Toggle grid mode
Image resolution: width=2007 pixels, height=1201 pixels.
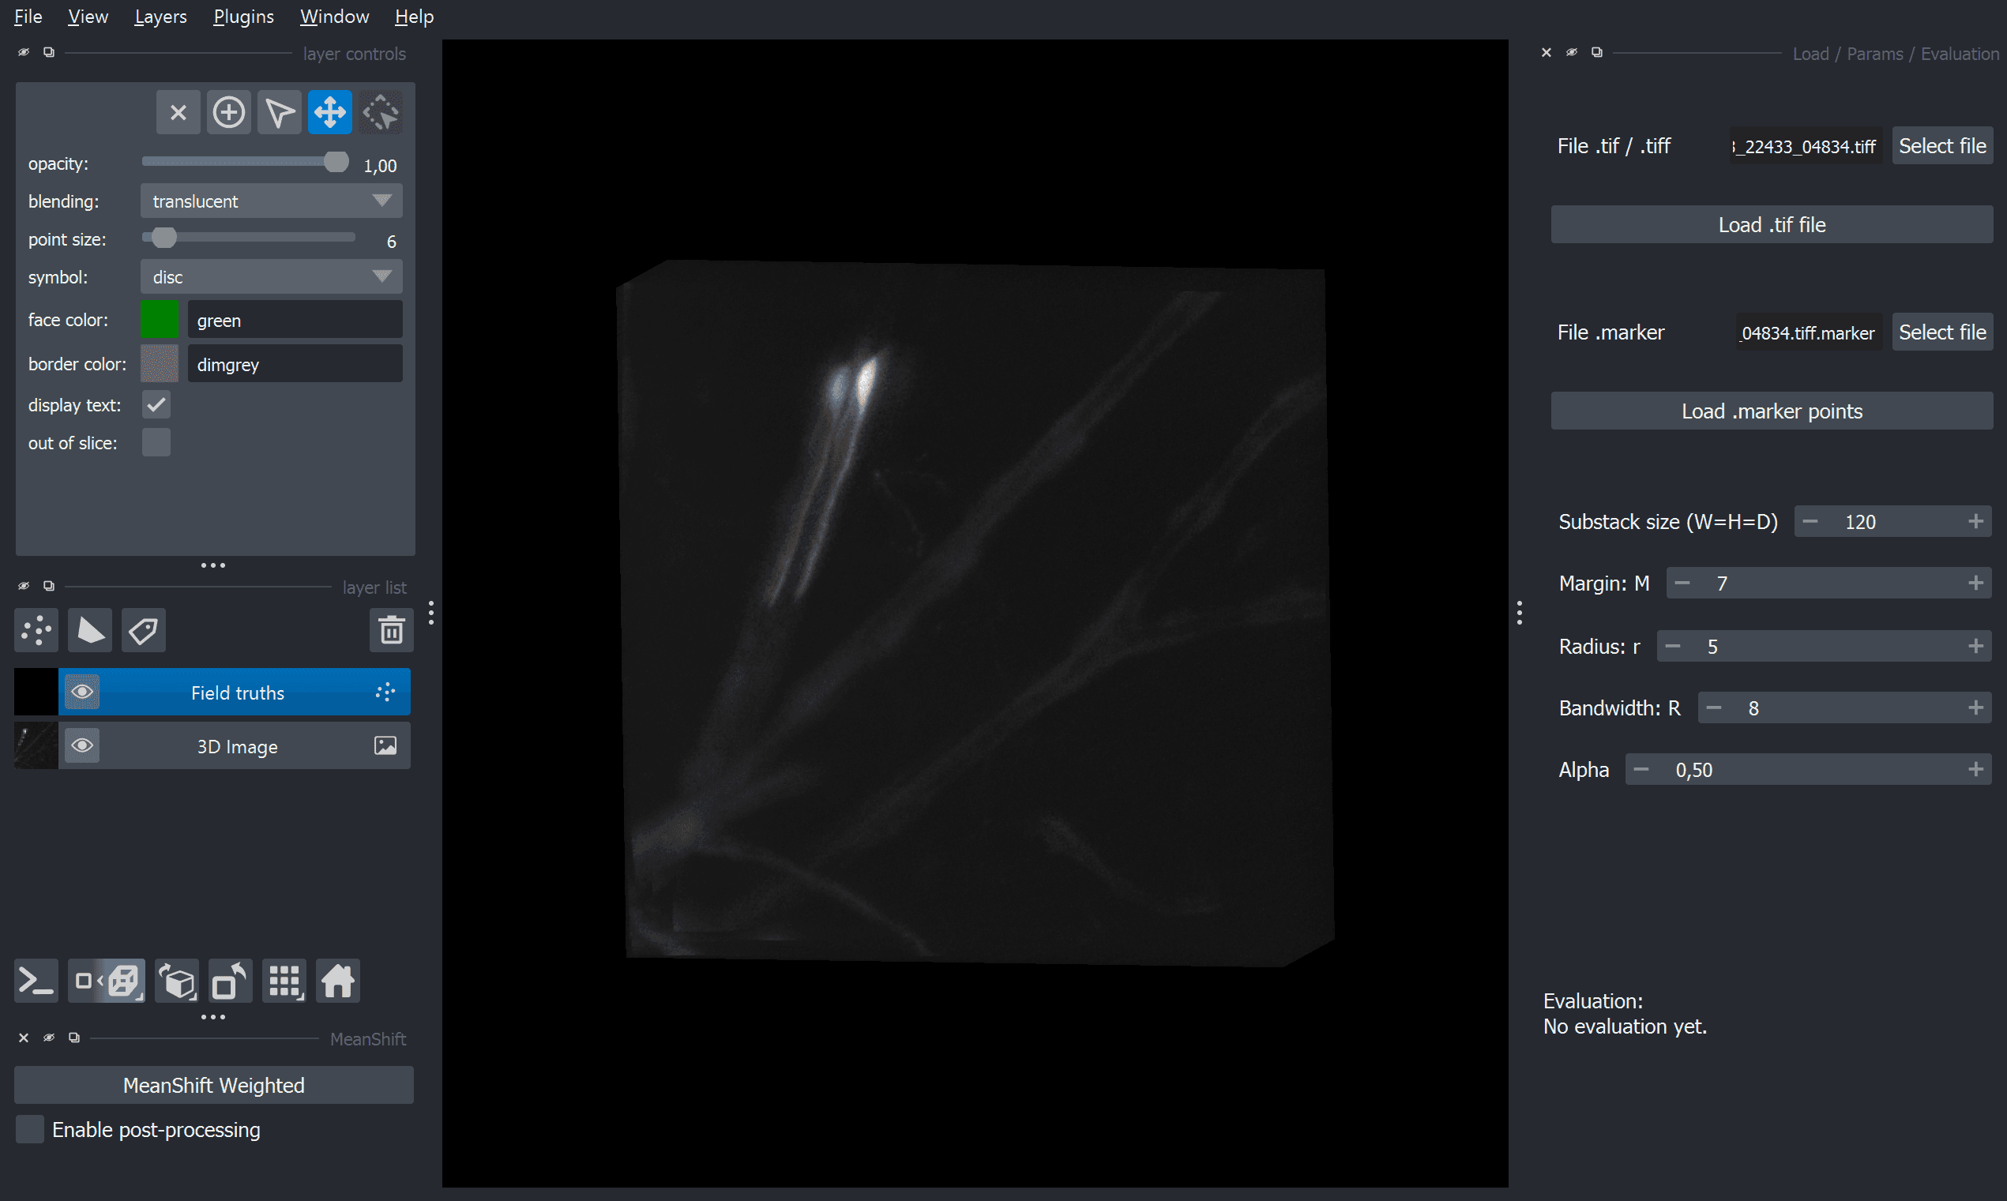pyautogui.click(x=285, y=981)
